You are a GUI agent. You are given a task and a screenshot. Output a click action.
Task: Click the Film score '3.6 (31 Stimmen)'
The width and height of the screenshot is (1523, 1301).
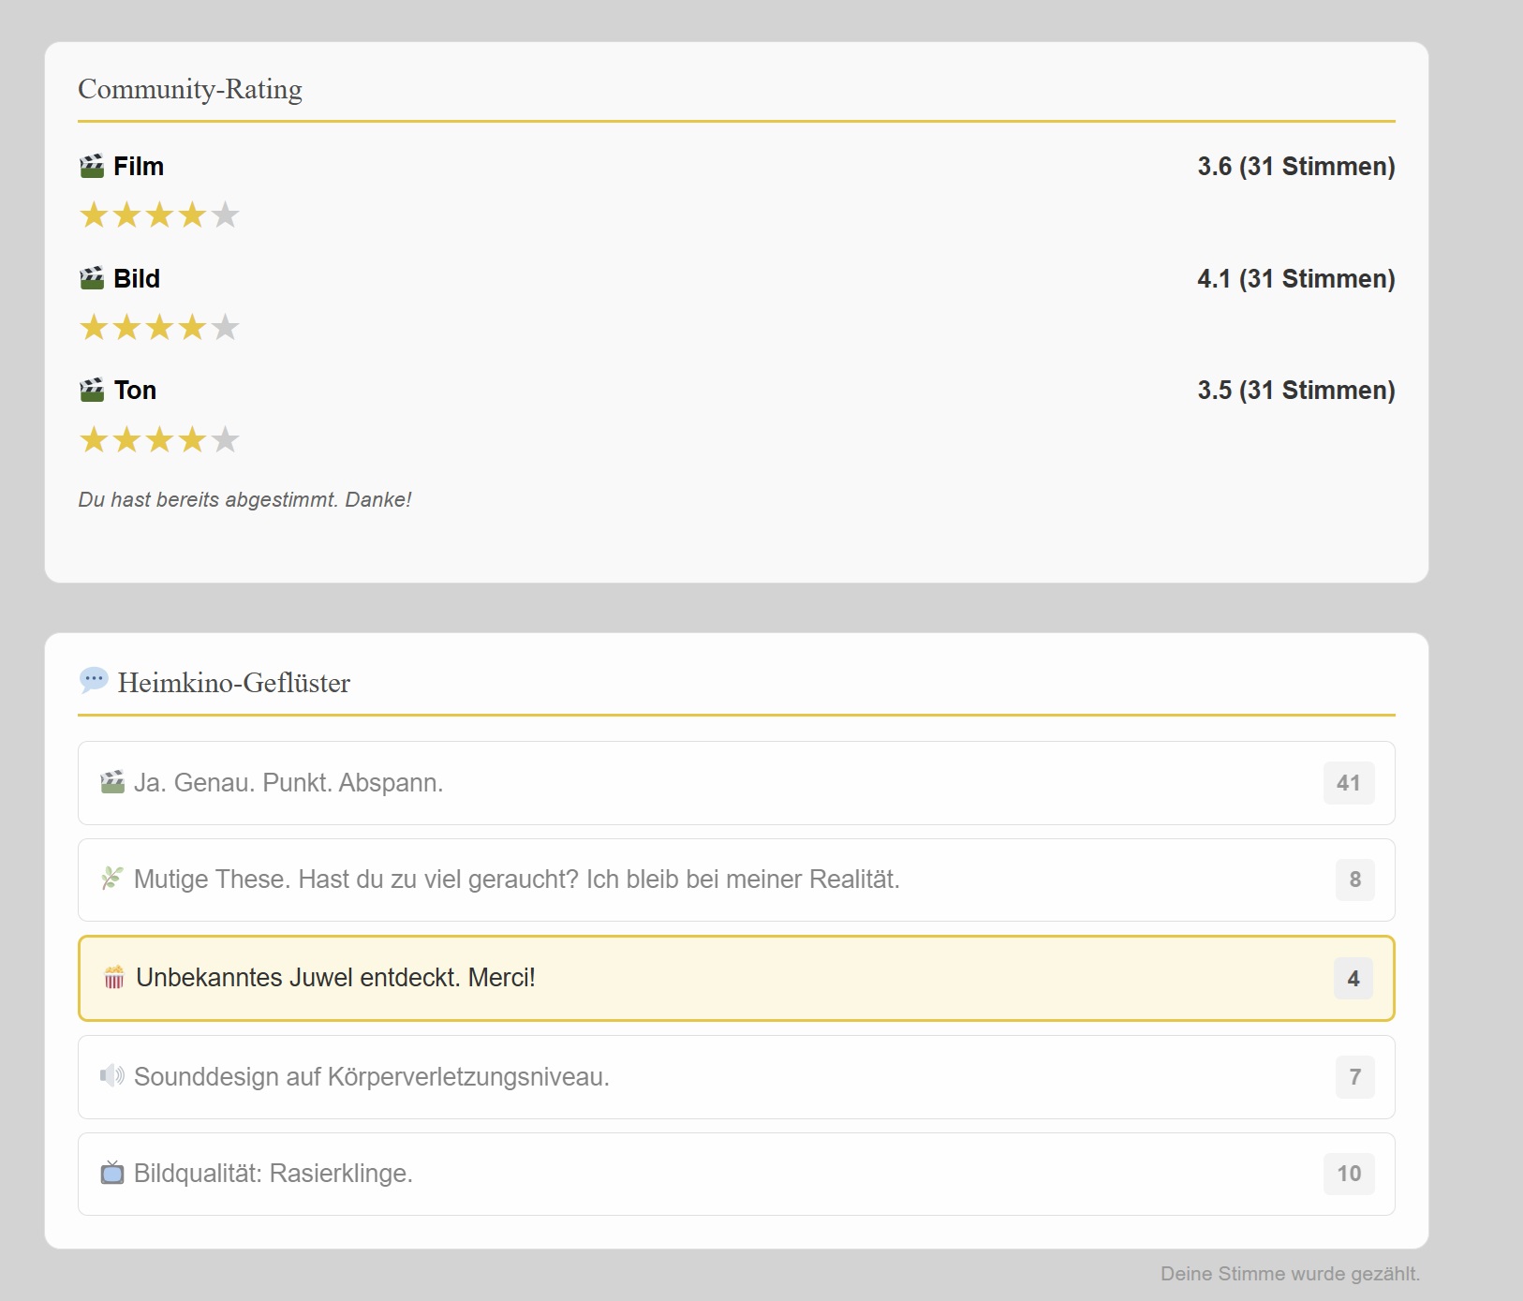tap(1295, 167)
